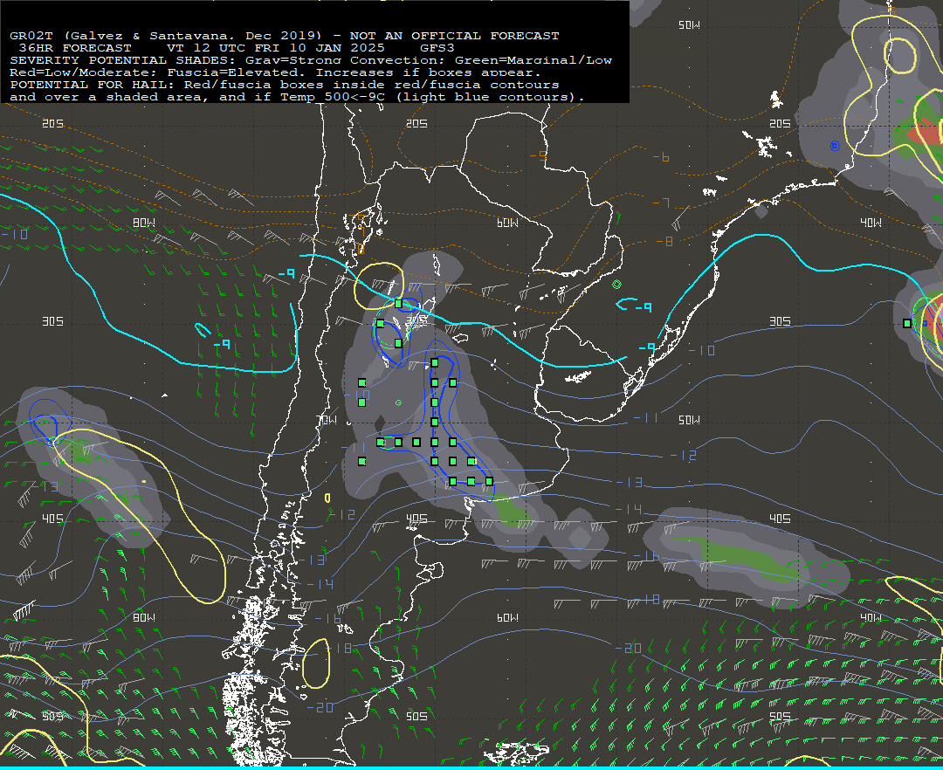Click the "Red=Low/Moderate" legend line

pyautogui.click(x=275, y=72)
